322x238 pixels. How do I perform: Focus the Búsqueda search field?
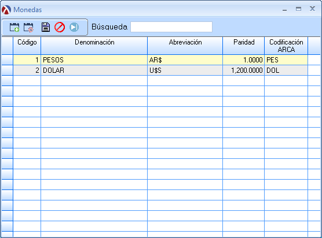tap(171, 27)
